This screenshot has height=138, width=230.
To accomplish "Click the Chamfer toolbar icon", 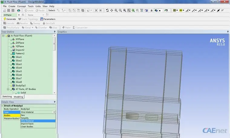I will point(41,27).
